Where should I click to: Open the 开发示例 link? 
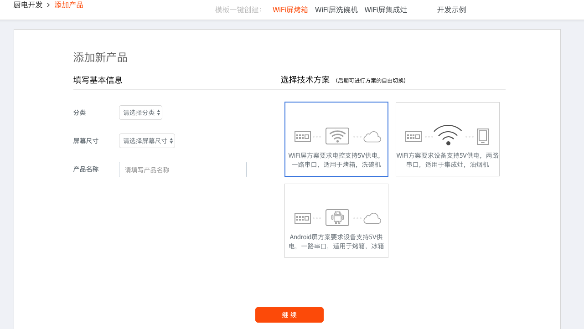click(x=451, y=10)
